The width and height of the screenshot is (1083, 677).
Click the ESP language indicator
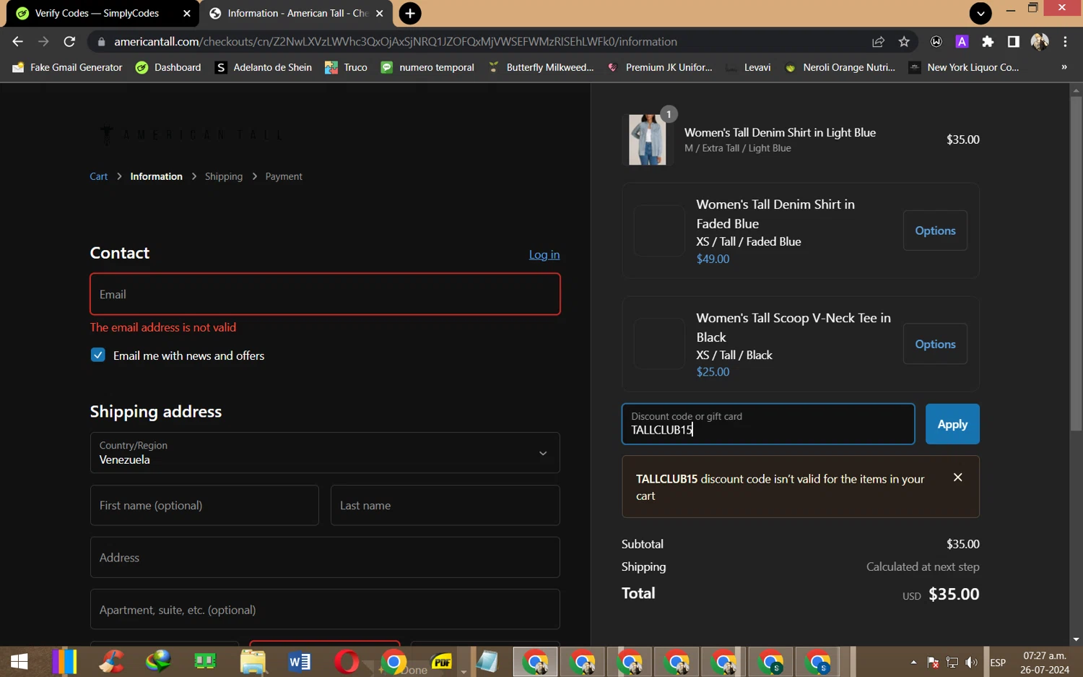click(x=998, y=663)
